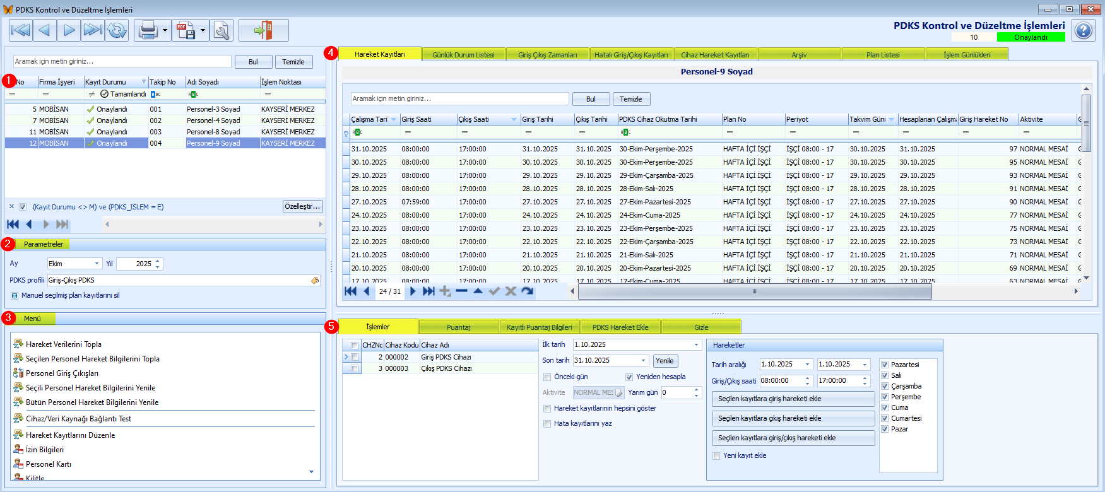Click Seçilen kayıtlara giriş hareketi ekle button
Viewport: 1105px width, 492px height.
(x=793, y=399)
